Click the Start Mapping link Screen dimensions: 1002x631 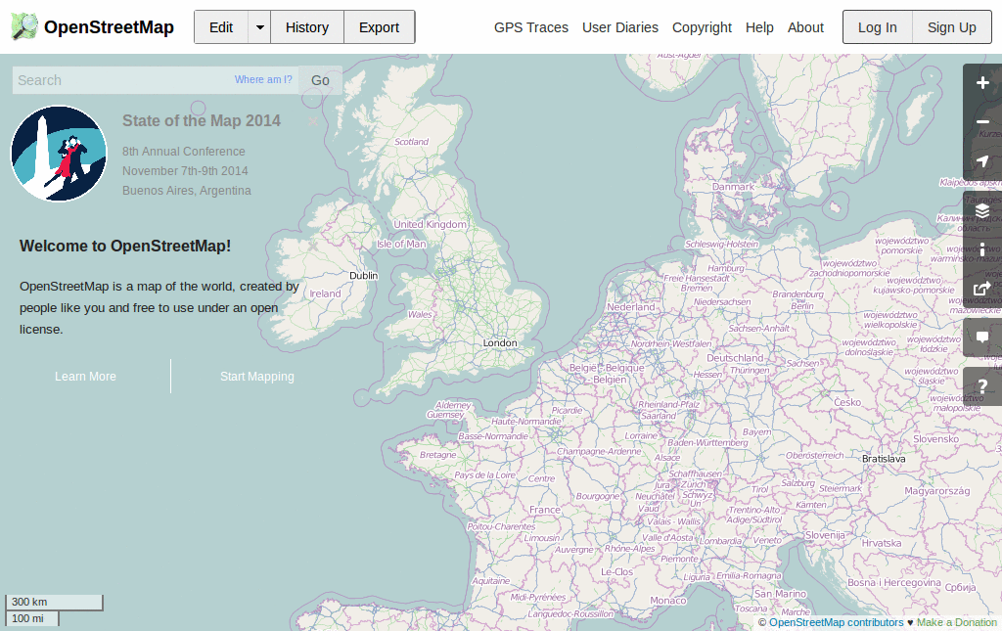[256, 376]
